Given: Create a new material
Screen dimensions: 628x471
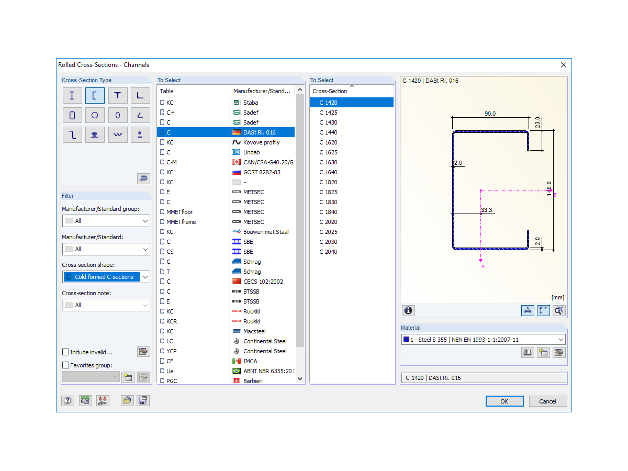Looking at the screenshot, I should [x=543, y=353].
